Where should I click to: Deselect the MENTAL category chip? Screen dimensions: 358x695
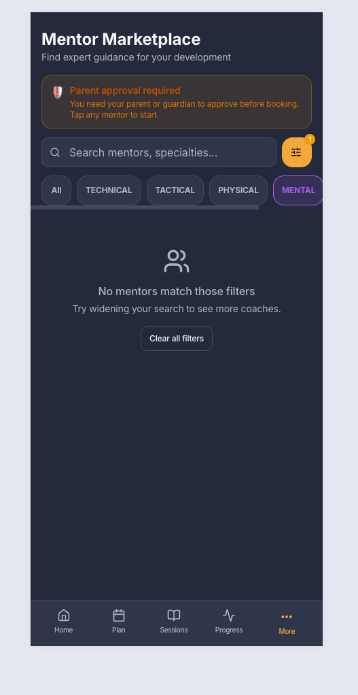(298, 190)
